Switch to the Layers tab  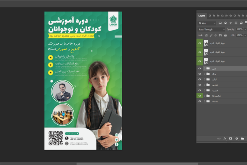point(202,16)
